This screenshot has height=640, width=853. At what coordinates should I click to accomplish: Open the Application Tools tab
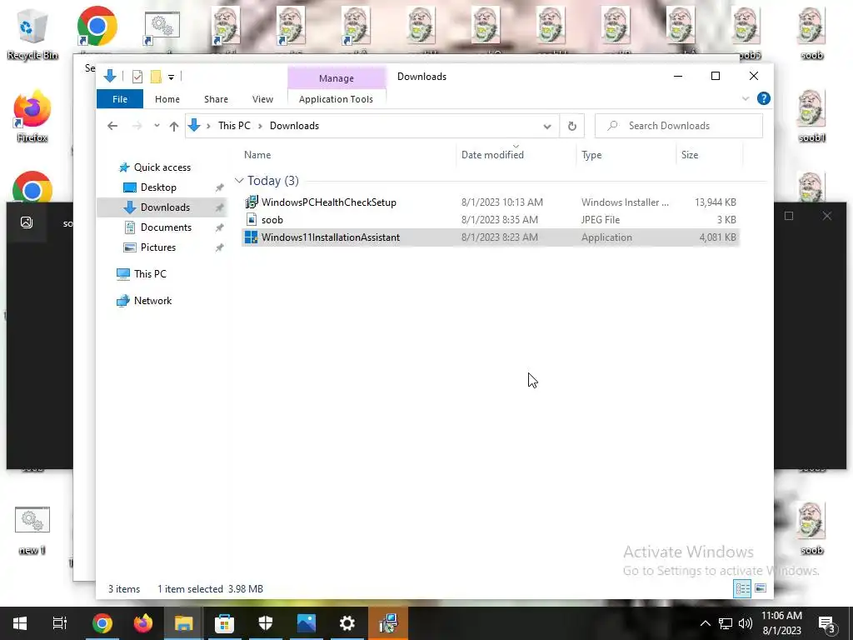coord(336,99)
